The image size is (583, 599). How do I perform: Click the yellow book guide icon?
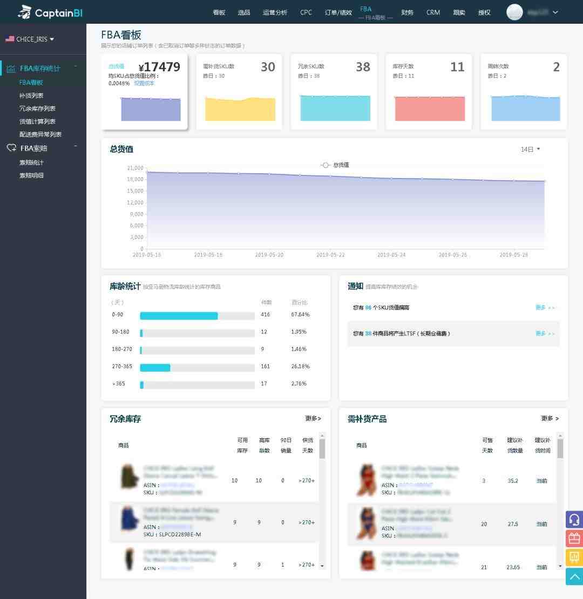(x=574, y=557)
